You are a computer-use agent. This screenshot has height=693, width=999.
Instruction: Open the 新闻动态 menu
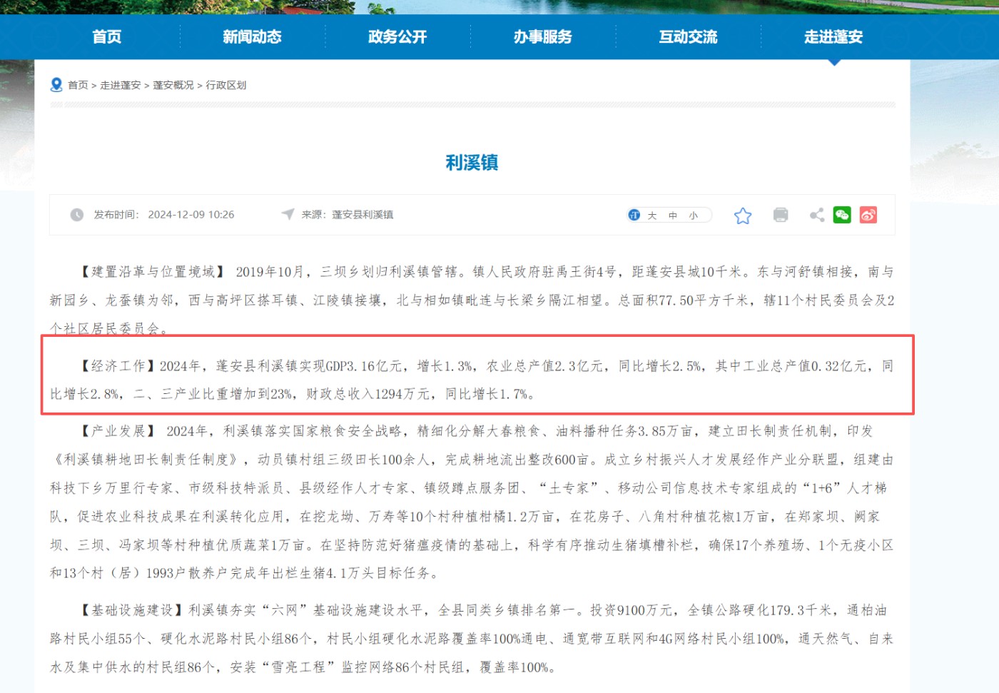[x=252, y=37]
